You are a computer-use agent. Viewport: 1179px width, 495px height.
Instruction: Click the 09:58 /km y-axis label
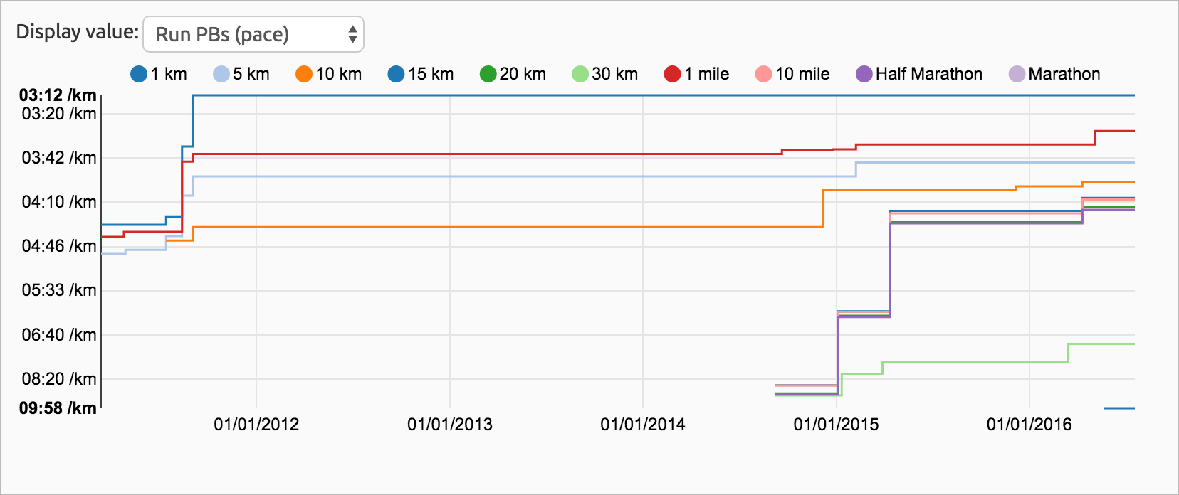click(58, 408)
